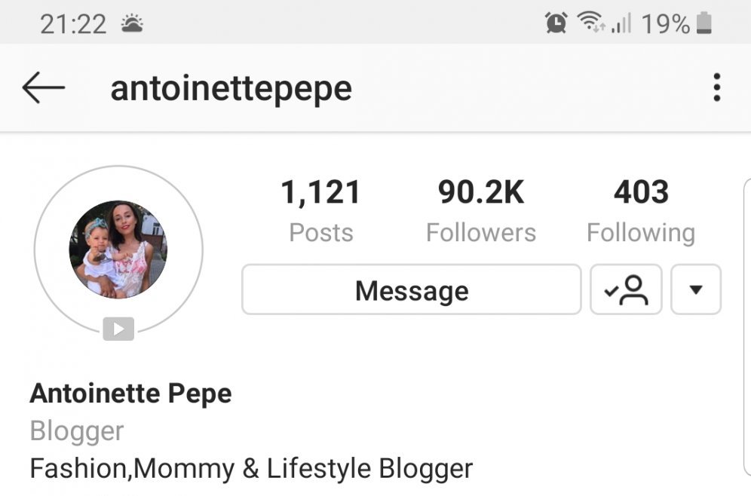Toggle the following status person icon

(x=626, y=289)
